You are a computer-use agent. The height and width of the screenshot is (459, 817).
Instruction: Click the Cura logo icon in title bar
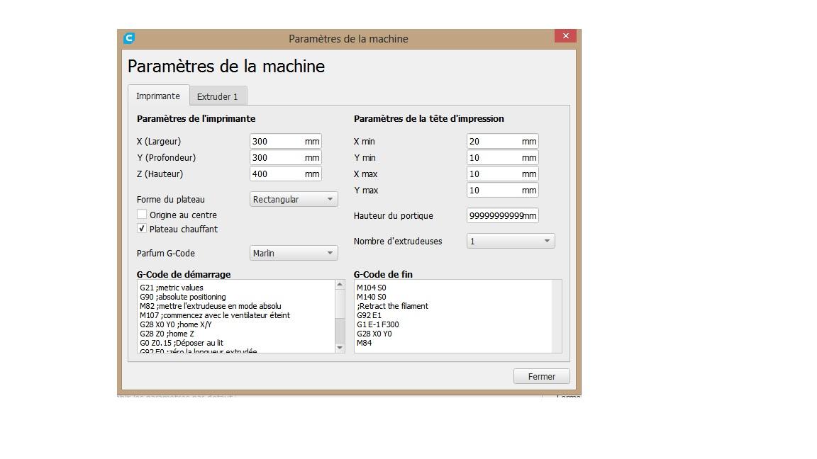[x=129, y=38]
